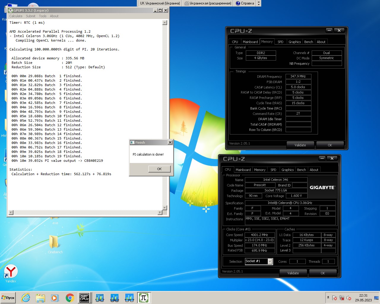Click OK in the Finish dialog
The height and width of the screenshot is (304, 380).
click(x=159, y=169)
